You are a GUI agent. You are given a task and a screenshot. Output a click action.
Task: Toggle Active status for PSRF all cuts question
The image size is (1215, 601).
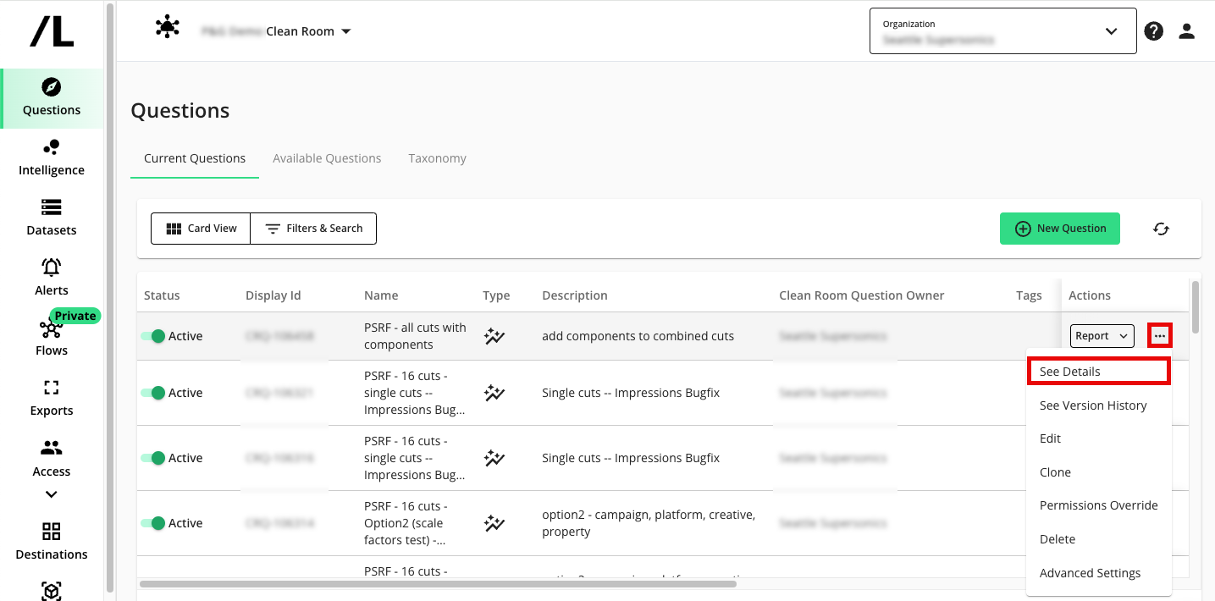pyautogui.click(x=153, y=336)
